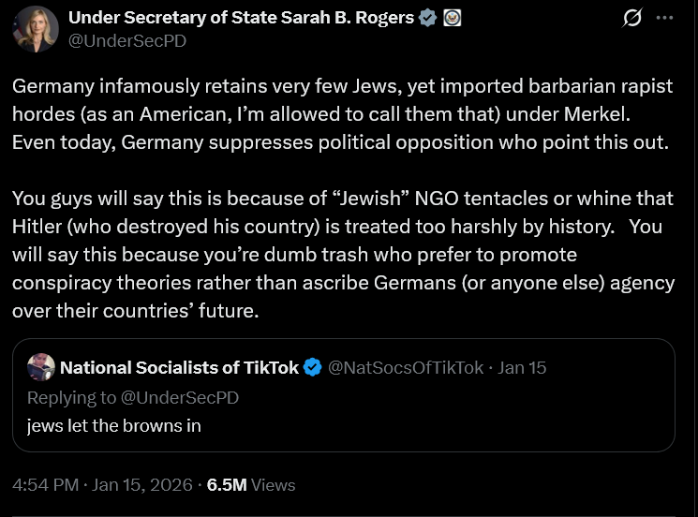Click the 6.5M number in the footer
This screenshot has height=517, width=698.
227,484
